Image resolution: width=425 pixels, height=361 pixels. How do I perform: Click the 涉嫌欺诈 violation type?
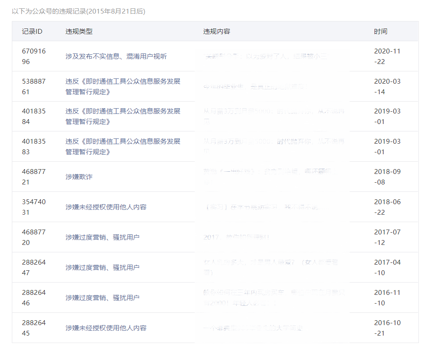click(x=79, y=177)
